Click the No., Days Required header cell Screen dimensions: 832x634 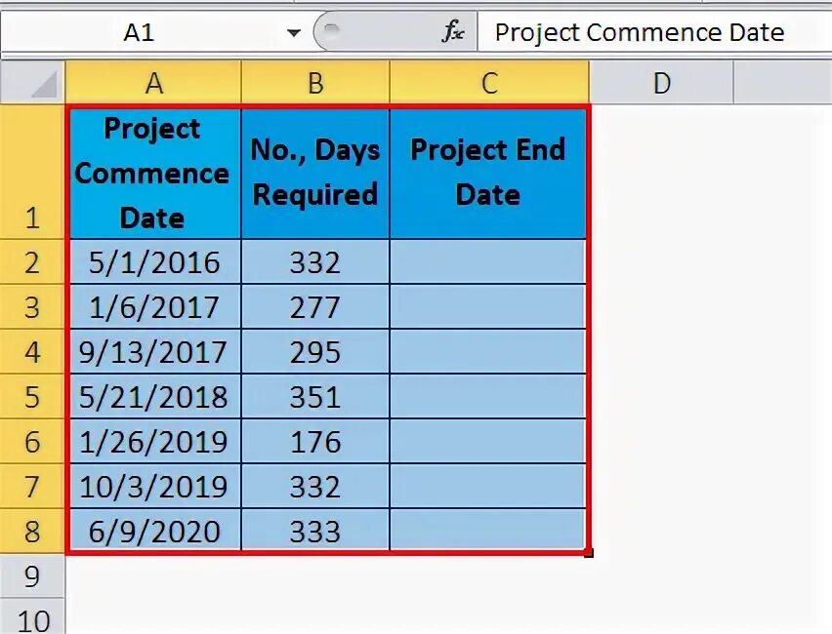point(315,173)
